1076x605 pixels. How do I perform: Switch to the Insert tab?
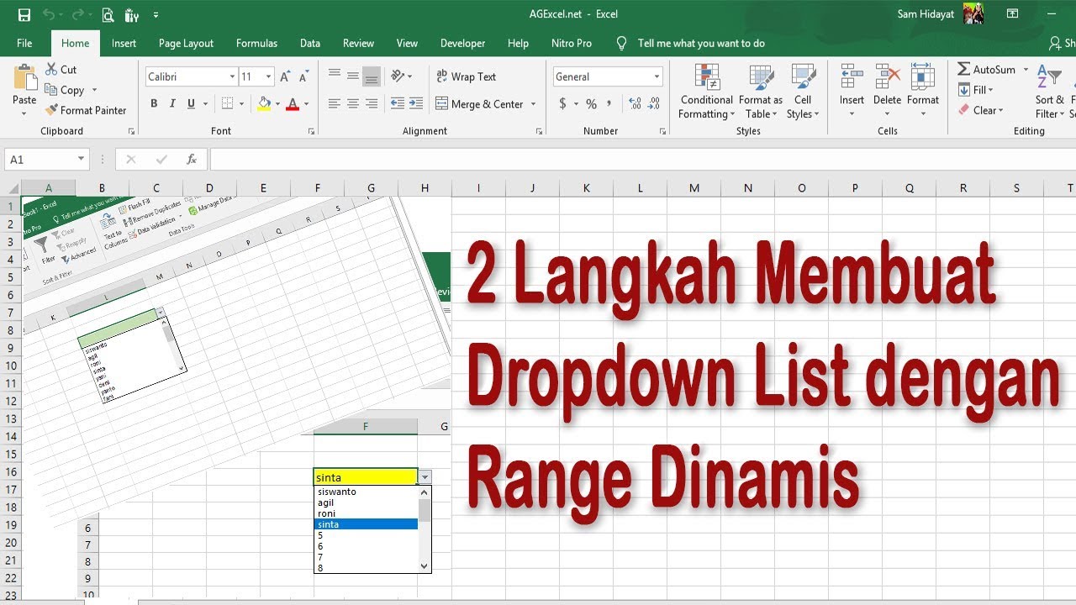pos(124,43)
